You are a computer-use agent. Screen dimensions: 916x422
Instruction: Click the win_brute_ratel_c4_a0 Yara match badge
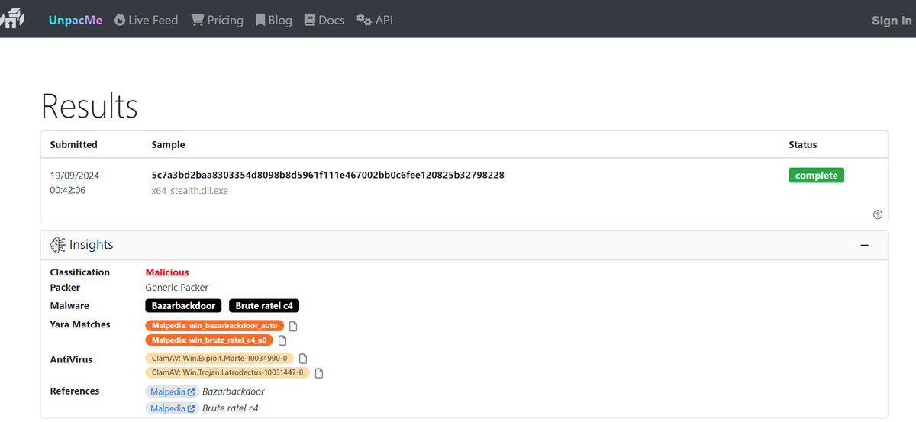tap(208, 340)
